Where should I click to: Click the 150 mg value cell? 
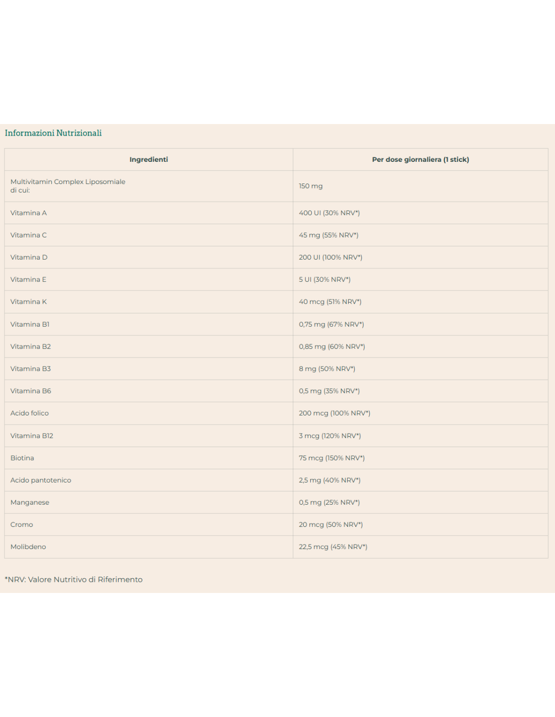coord(310,186)
